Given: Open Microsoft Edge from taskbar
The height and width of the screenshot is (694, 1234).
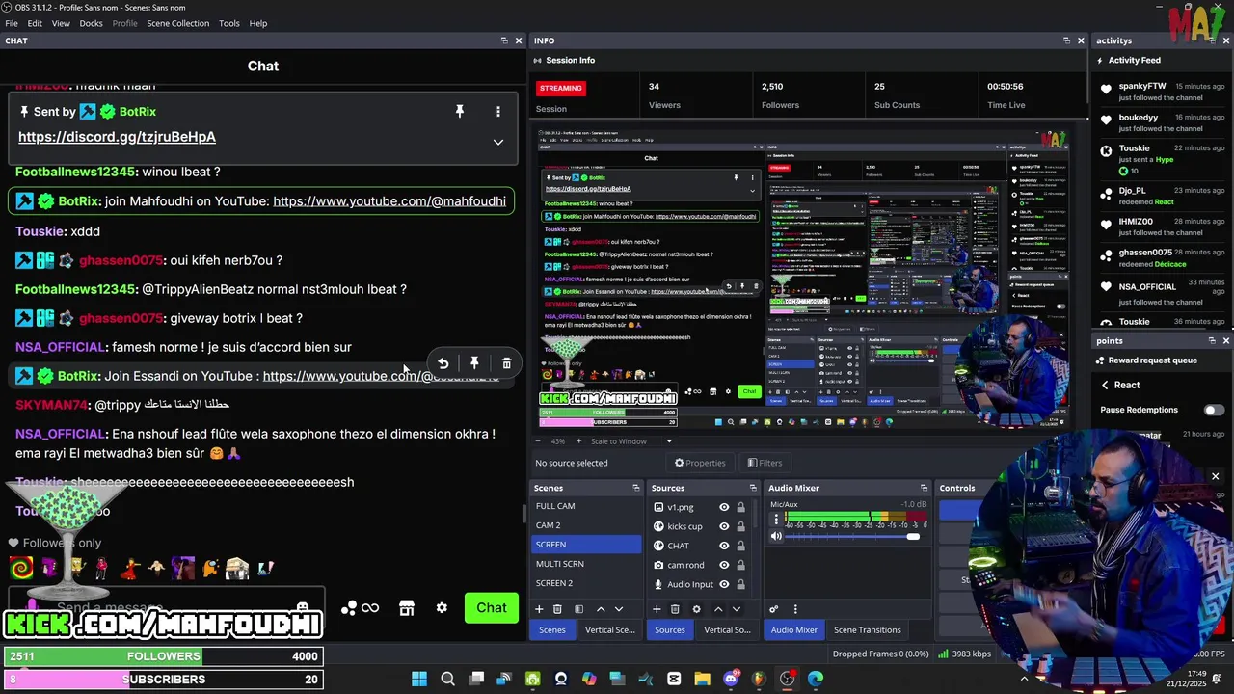Looking at the screenshot, I should (x=816, y=679).
